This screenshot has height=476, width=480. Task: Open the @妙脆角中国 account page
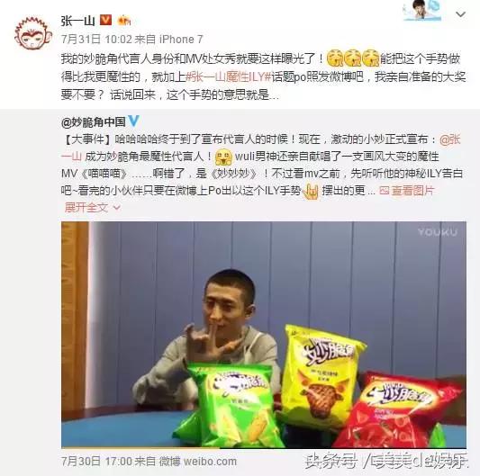[x=94, y=122]
